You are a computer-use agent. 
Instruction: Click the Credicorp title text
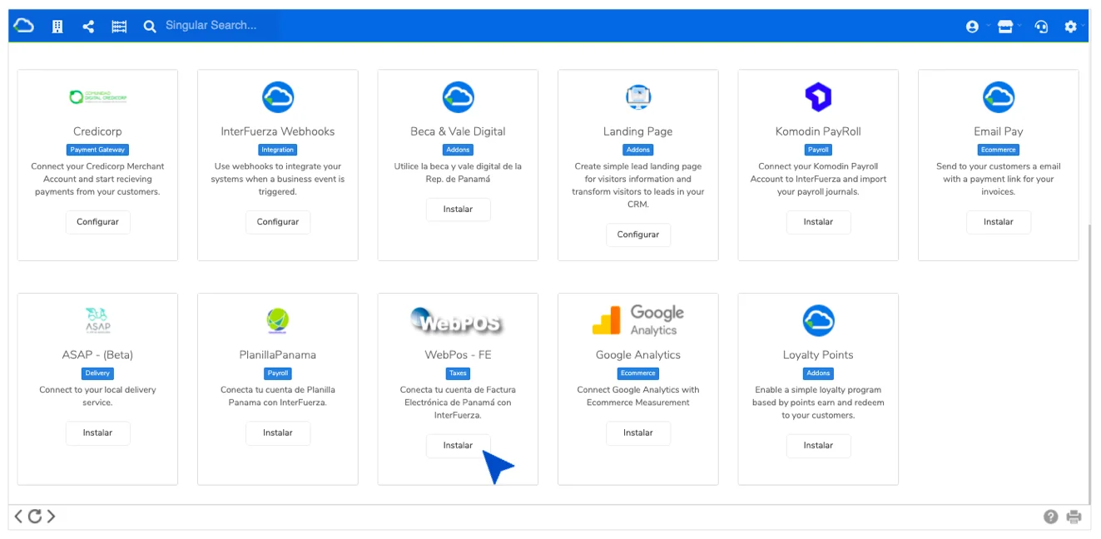click(x=97, y=131)
